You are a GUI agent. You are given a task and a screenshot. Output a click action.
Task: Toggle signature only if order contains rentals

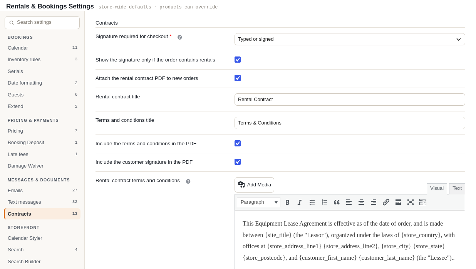[238, 60]
